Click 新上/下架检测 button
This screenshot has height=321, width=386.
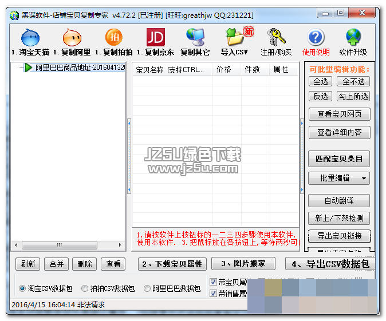339,218
